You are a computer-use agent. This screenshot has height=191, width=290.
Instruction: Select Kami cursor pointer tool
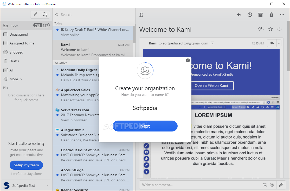(x=146, y=172)
